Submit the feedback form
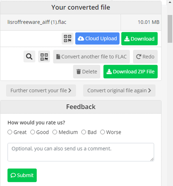Viewport: 173px width, 186px height. coord(22,175)
